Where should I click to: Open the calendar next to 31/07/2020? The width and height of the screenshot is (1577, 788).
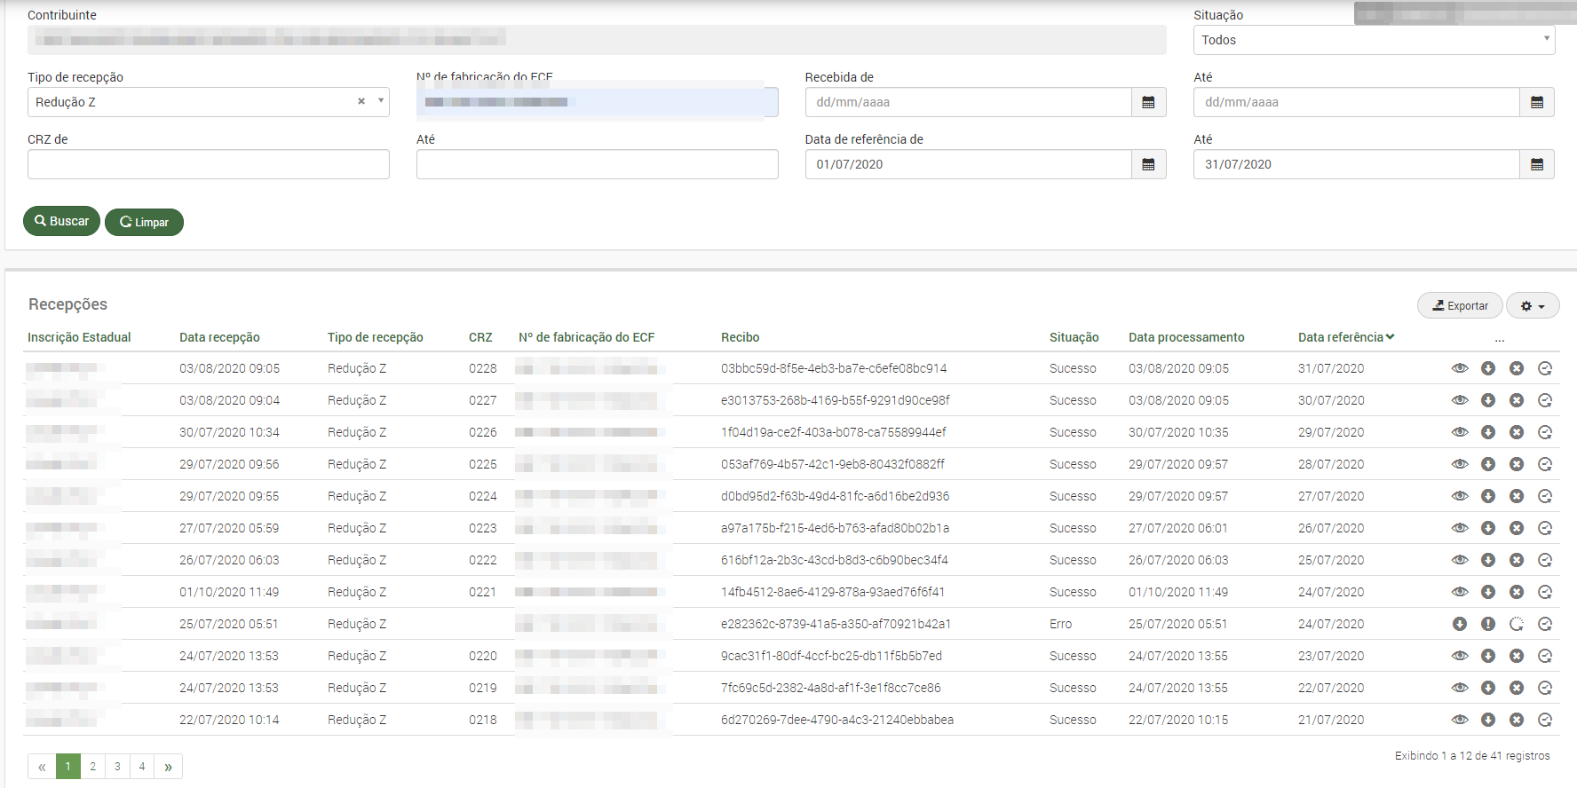point(1537,164)
